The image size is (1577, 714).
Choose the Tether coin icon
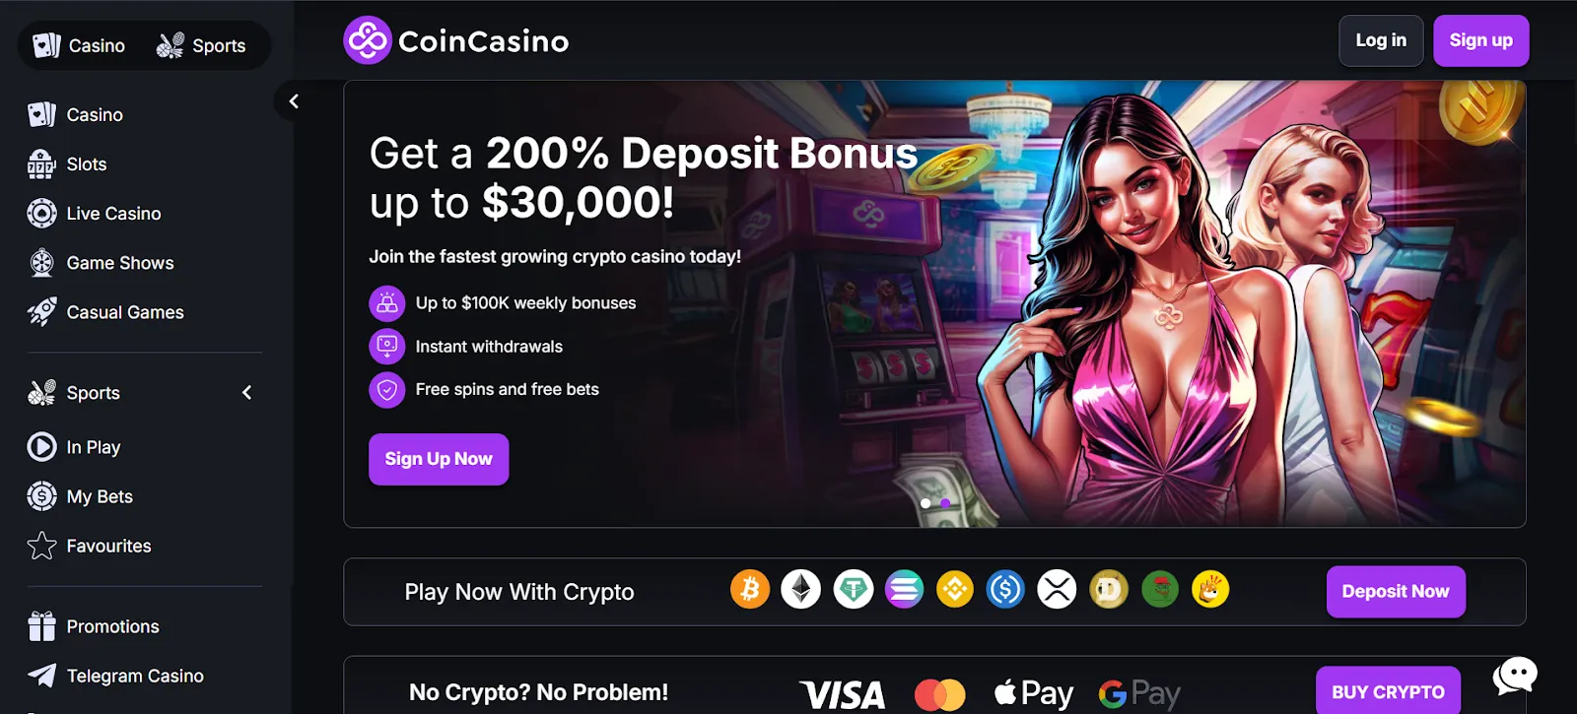click(853, 590)
